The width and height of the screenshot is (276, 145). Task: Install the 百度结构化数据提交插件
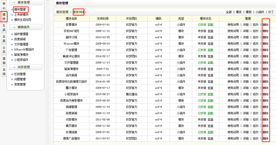pos(211,82)
